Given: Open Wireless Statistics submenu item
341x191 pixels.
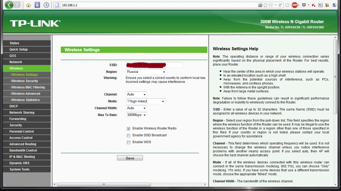Looking at the screenshot, I should click(27, 100).
